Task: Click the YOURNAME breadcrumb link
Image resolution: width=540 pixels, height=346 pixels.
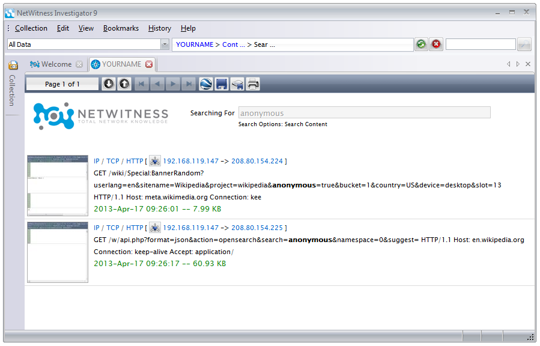Action: (x=195, y=44)
